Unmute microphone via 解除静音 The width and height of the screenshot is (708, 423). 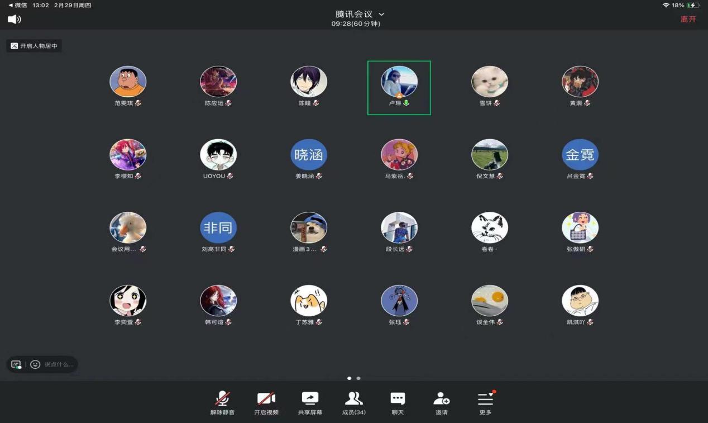click(222, 402)
